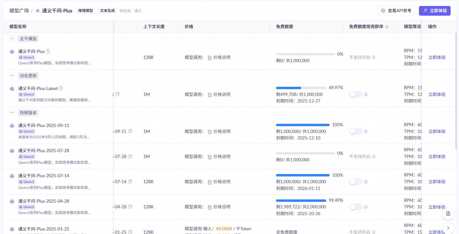Click info icon beside toggle in 2025-04-28 row
Image resolution: width=459 pixels, height=234 pixels.
(x=366, y=207)
